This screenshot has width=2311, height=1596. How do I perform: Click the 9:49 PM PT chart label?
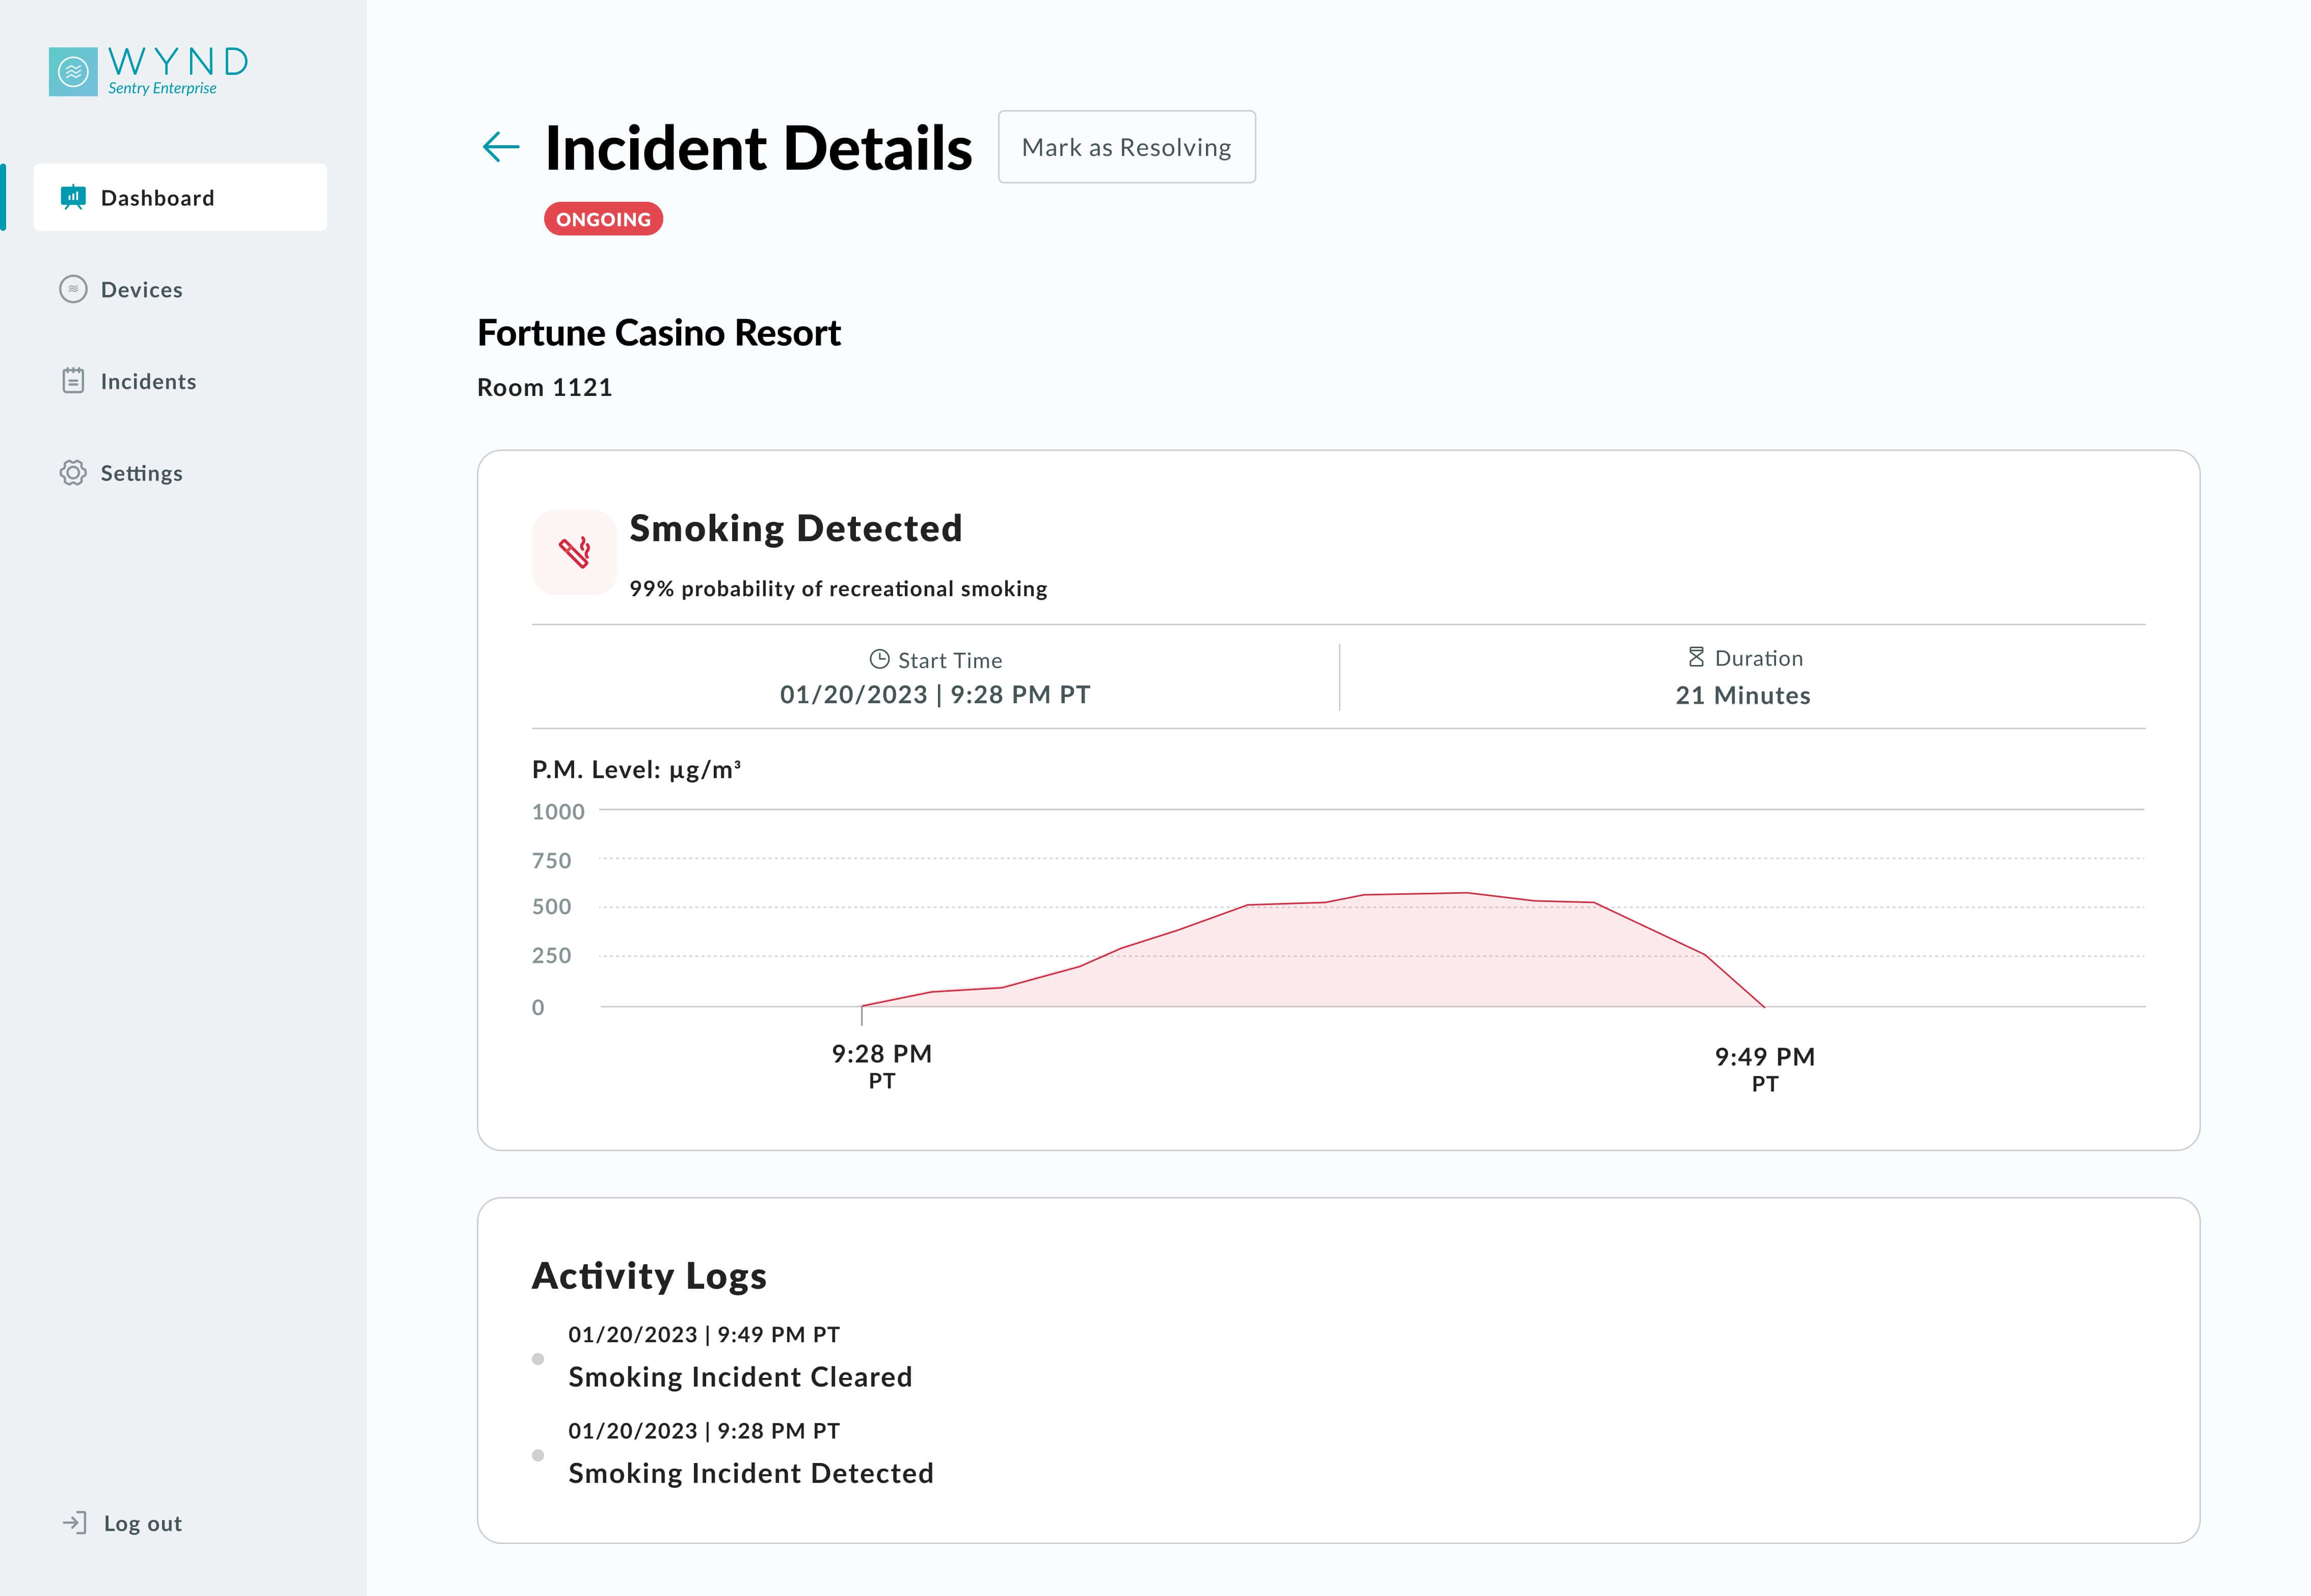[1764, 1068]
